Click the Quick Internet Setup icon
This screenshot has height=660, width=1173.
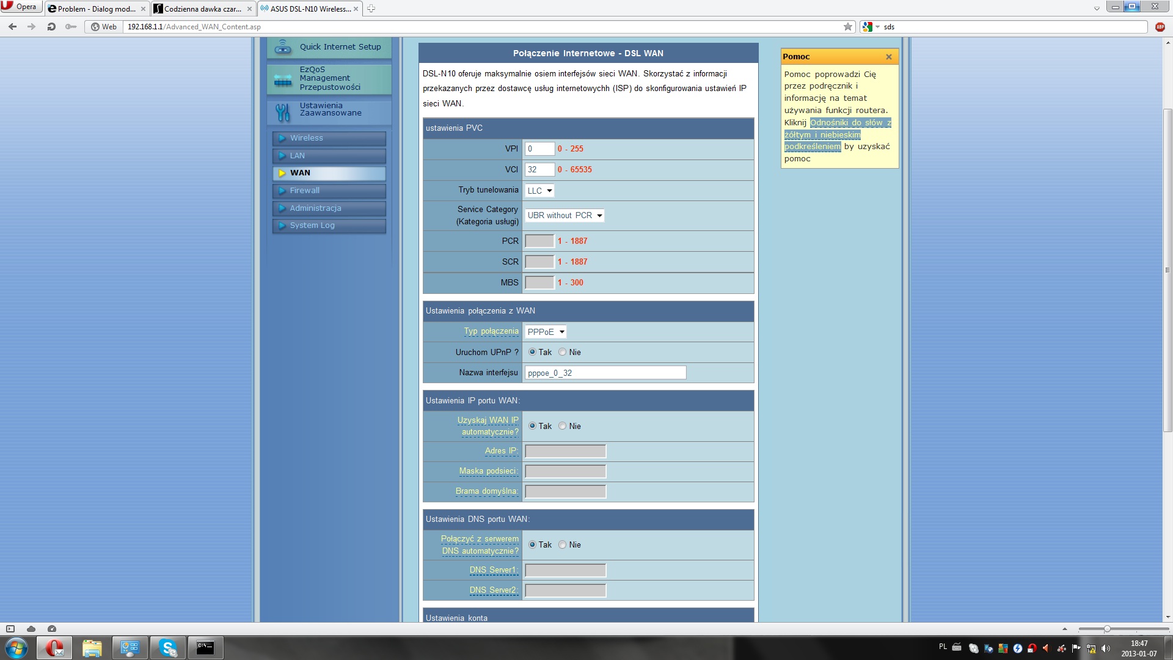[282, 47]
